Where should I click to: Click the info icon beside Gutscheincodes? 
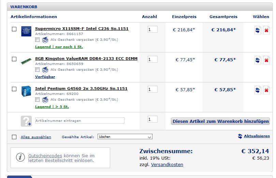pyautogui.click(x=20, y=157)
